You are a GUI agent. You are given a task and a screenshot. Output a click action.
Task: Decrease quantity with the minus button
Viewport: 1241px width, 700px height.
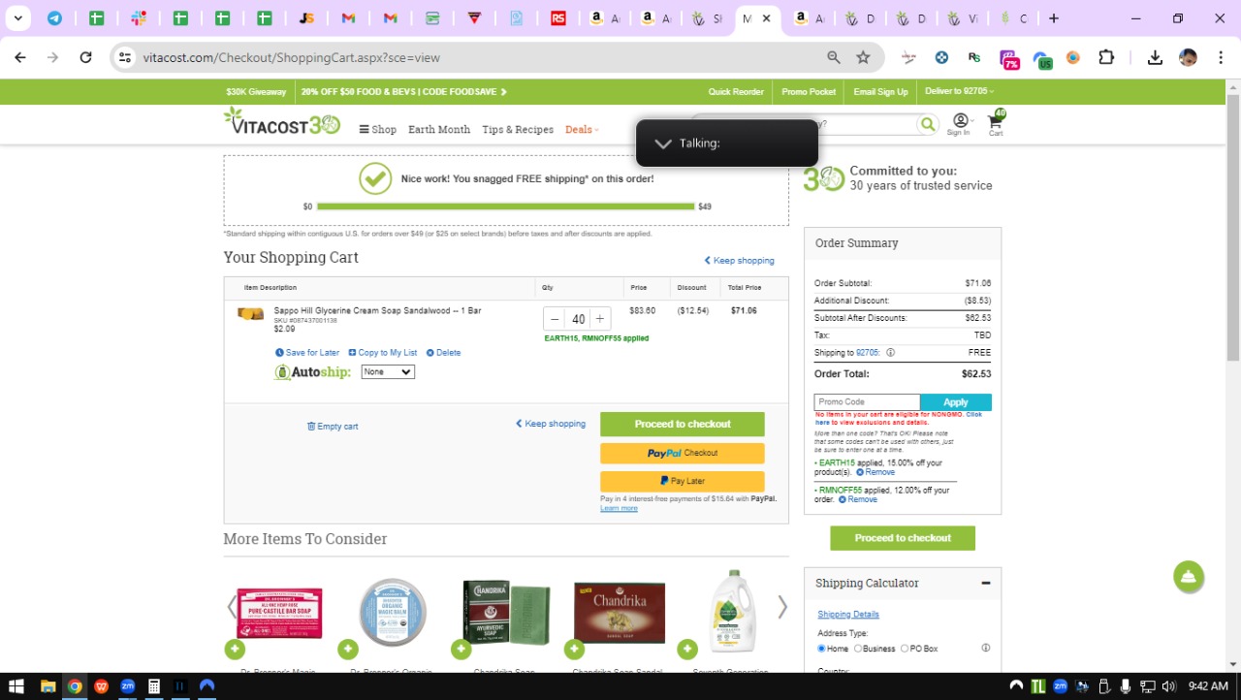(x=555, y=319)
